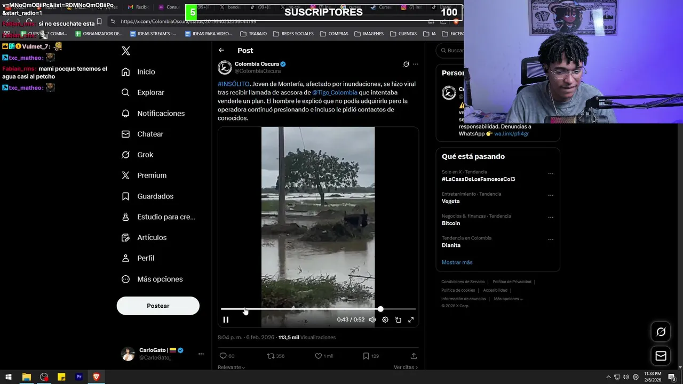Open CarloGato account switcher dots
Image resolution: width=683 pixels, height=384 pixels.
tap(201, 354)
